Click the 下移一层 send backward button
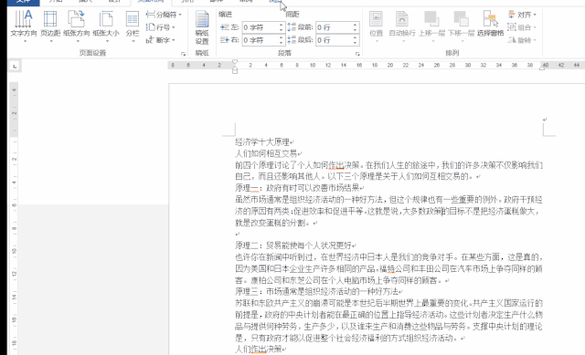Screen dimensions: 585x355 461,26
